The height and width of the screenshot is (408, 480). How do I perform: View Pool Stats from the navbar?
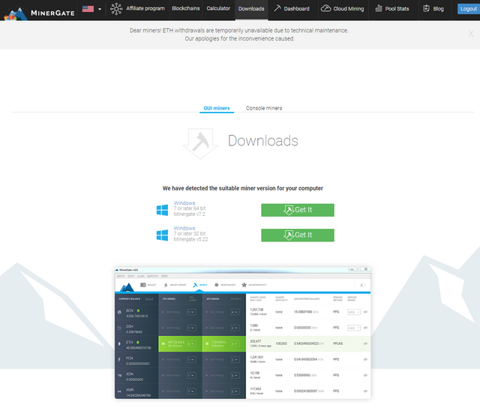392,8
